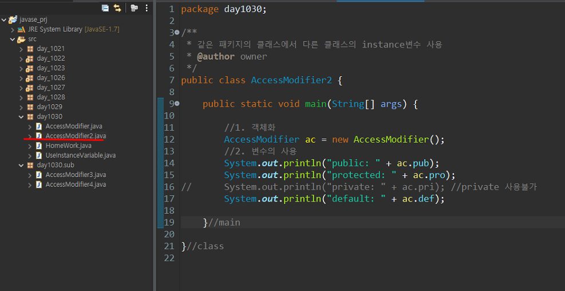Collapse the javase_prj project node
Image resolution: width=565 pixels, height=291 pixels.
point(4,19)
